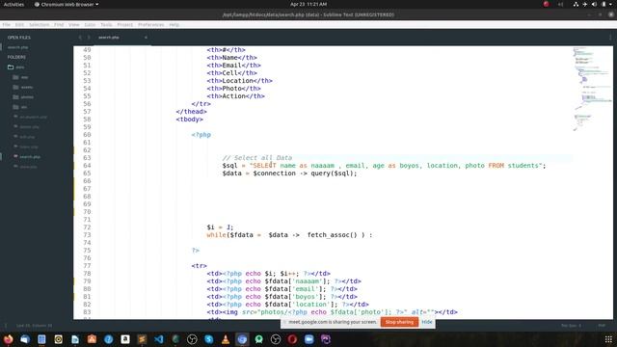Open the help question-mark icon in dock
Image resolution: width=617 pixels, height=347 pixels.
[109, 339]
